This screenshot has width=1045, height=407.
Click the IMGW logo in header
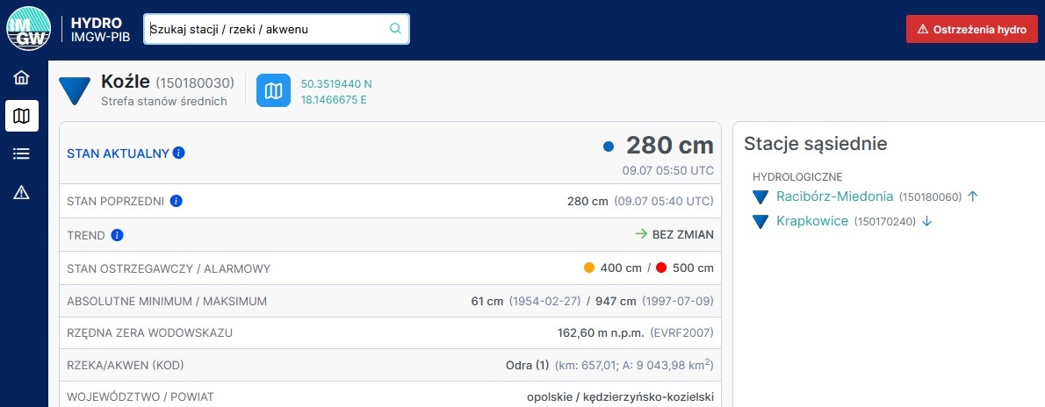(x=29, y=29)
